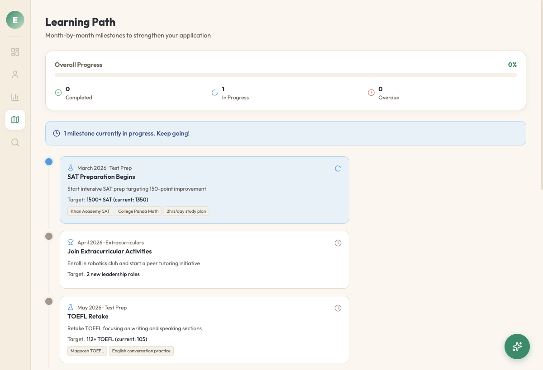This screenshot has width=543, height=370.
Task: Click the College Panda Math resource tag
Action: 138,211
